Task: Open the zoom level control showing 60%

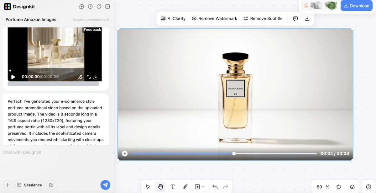Action: tap(322, 186)
